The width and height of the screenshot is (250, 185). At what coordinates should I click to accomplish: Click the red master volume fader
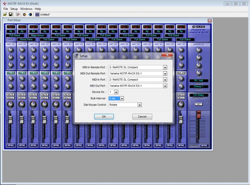point(199,115)
